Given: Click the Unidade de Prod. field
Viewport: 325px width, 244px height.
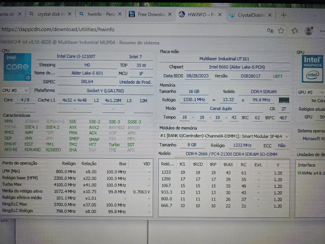Looking at the screenshot, I should tap(135, 82).
